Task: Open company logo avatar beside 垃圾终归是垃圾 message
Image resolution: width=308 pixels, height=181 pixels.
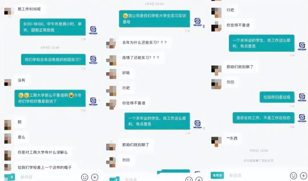Action: pos(302,97)
